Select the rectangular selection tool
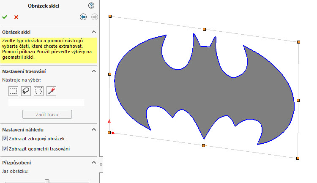 coord(14,91)
